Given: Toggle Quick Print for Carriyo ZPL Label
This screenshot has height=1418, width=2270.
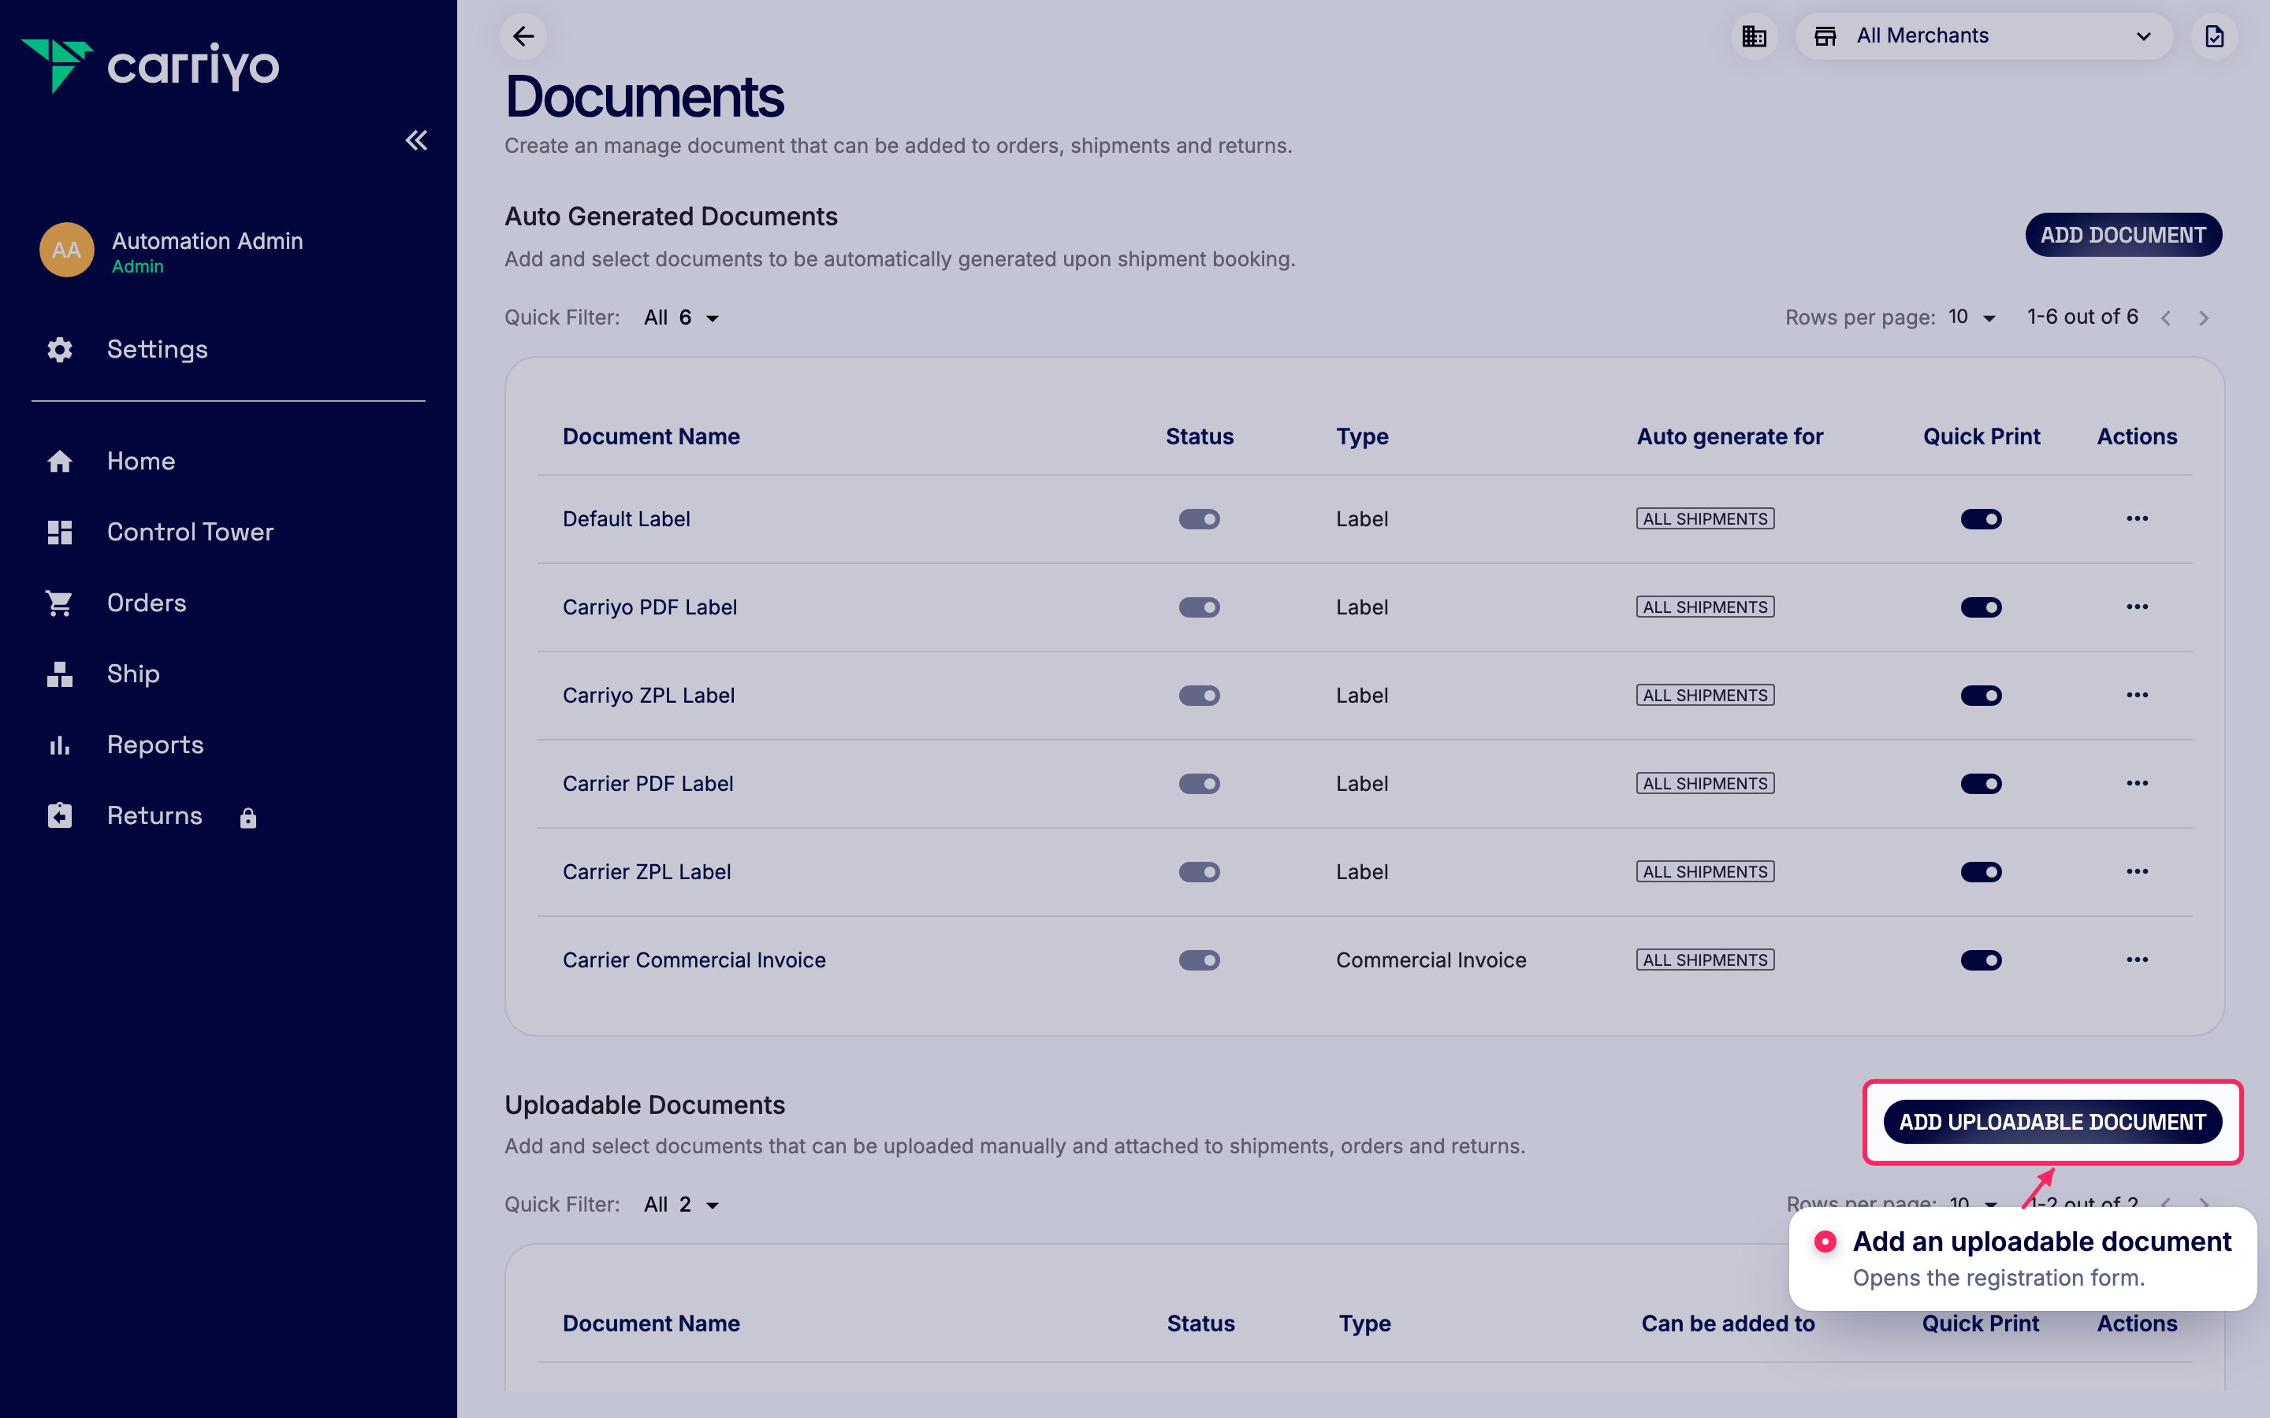Looking at the screenshot, I should tap(1981, 695).
